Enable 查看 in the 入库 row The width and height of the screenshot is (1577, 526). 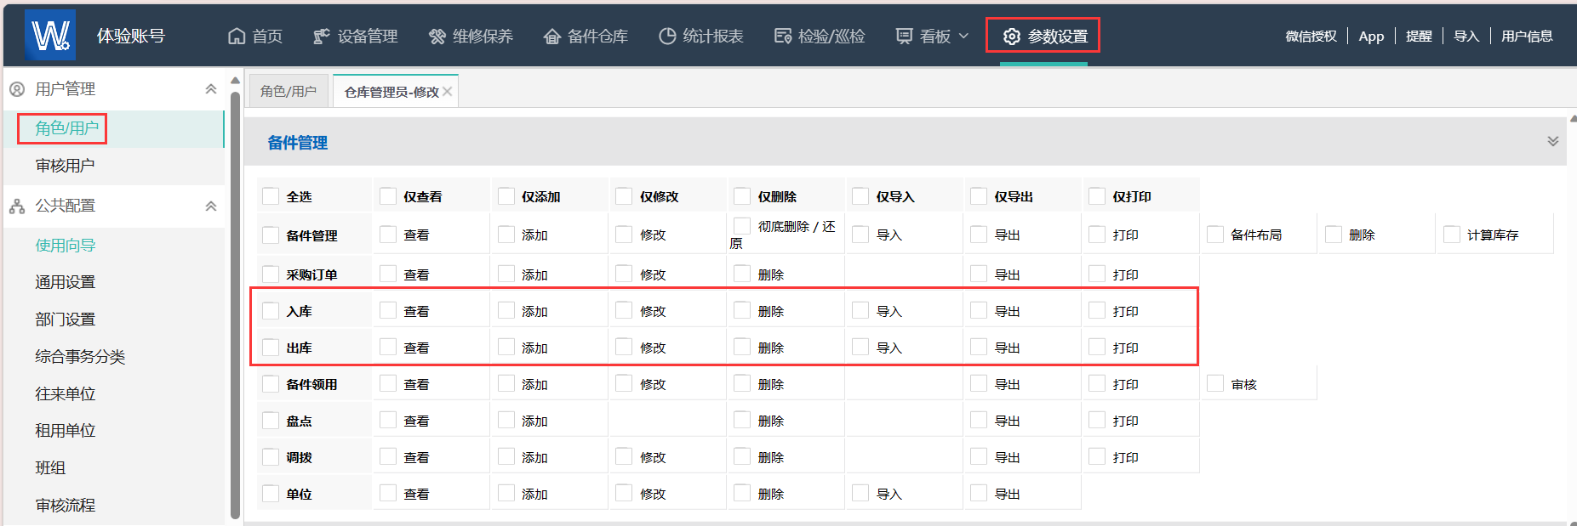pyautogui.click(x=388, y=311)
